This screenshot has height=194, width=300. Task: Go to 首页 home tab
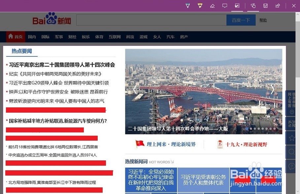pos(16,37)
